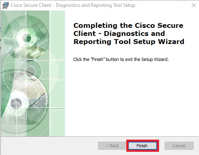Click the word "Wizard" in the bold heading

(171, 42)
